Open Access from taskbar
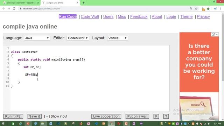 tap(89, 124)
